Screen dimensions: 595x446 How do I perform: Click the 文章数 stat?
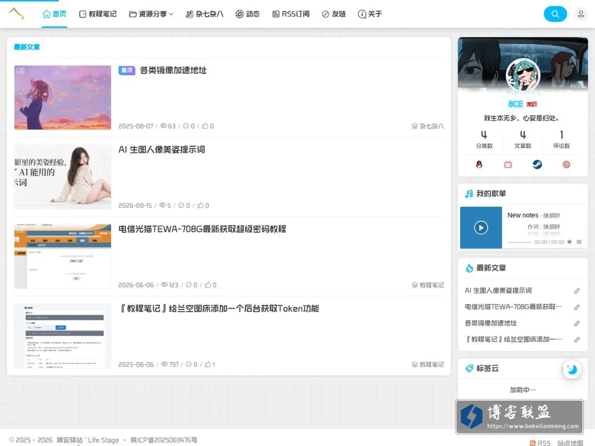click(523, 140)
